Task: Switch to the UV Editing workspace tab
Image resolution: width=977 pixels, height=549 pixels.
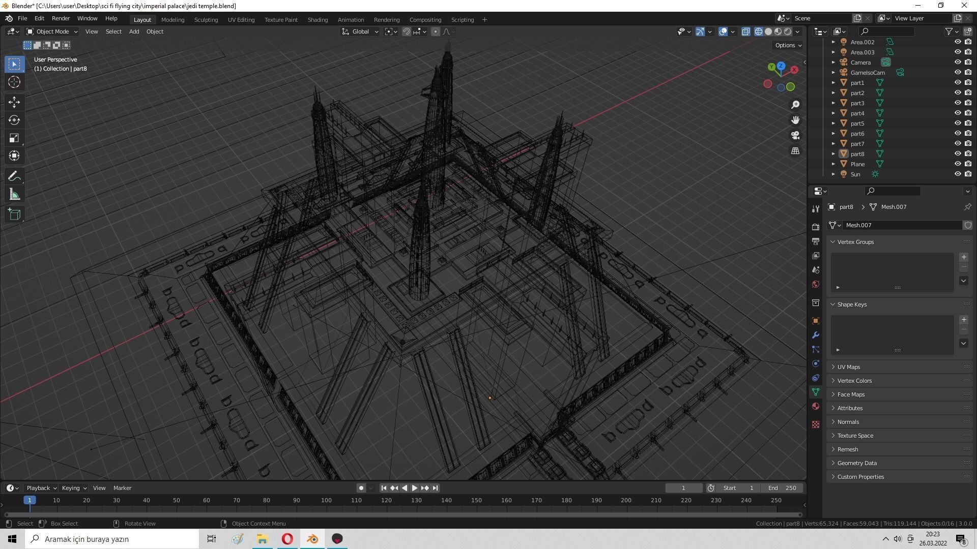Action: (241, 20)
